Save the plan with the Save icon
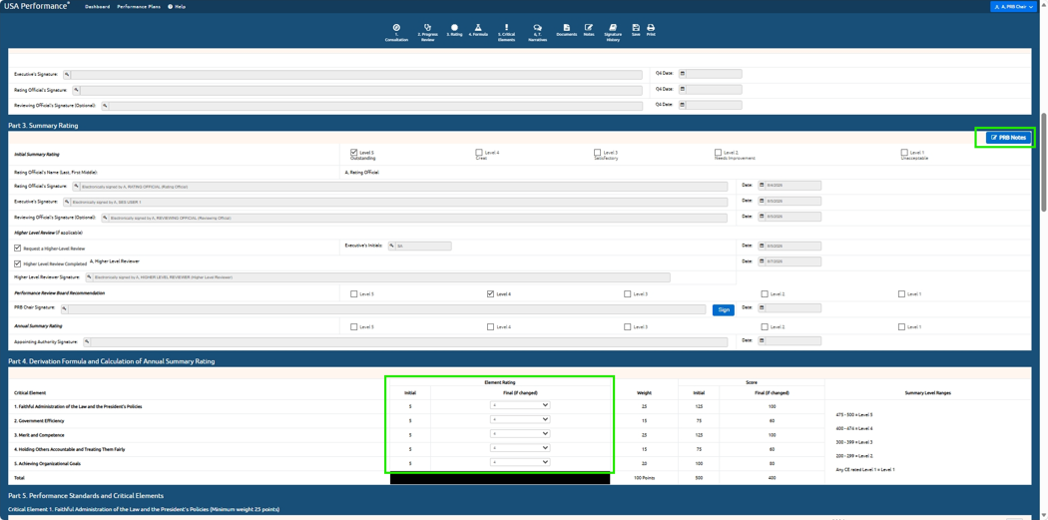This screenshot has width=1048, height=520. (x=636, y=30)
